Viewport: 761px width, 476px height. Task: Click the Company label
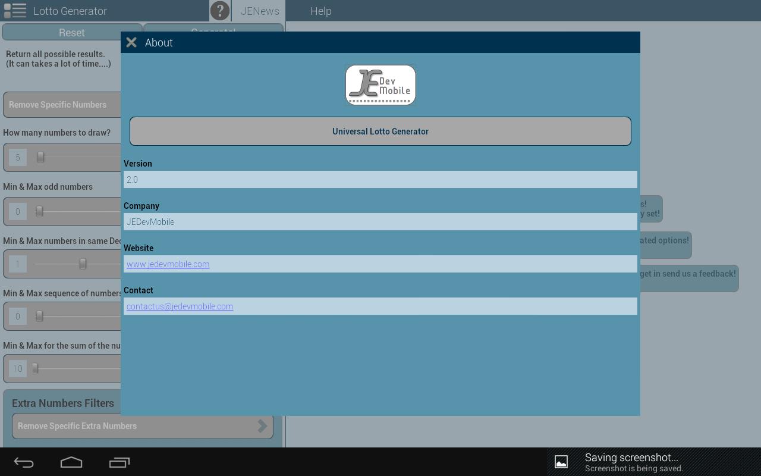[x=141, y=206]
